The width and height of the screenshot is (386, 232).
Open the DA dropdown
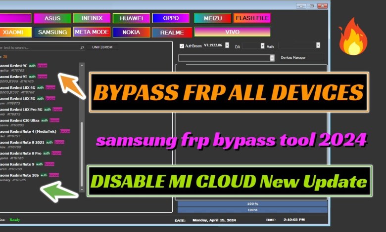(x=262, y=46)
